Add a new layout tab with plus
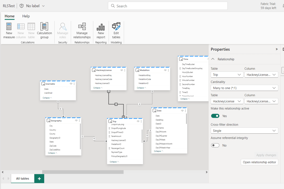 [x=39, y=179]
